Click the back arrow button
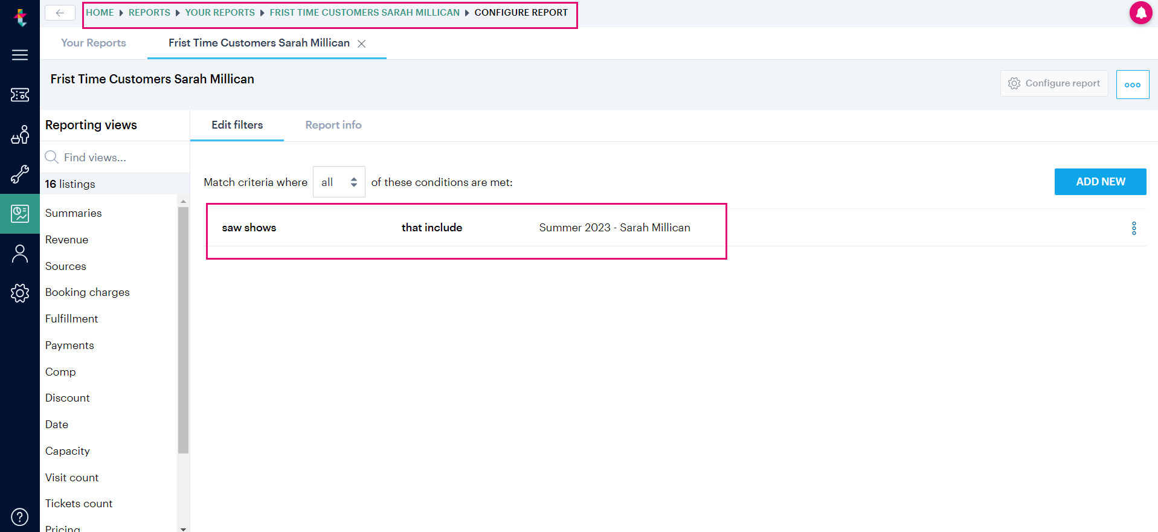The height and width of the screenshot is (532, 1158). tap(60, 13)
